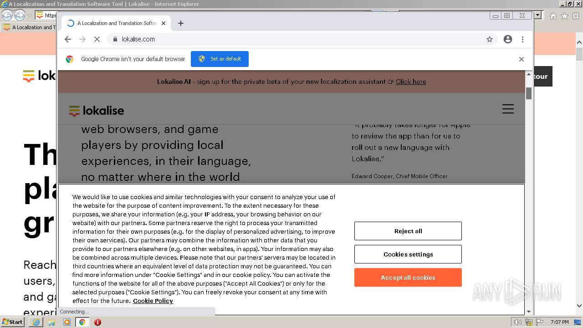583x328 pixels.
Task: Click Chrome page's scrollbar thumb
Action: (x=529, y=93)
